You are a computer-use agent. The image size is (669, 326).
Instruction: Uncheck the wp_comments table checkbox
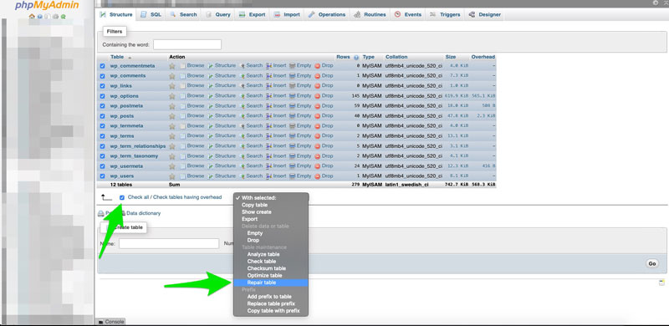point(102,76)
